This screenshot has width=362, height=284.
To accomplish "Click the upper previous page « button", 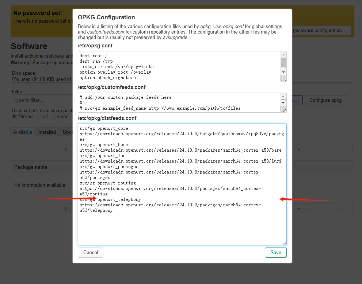I will click(x=65, y=149).
